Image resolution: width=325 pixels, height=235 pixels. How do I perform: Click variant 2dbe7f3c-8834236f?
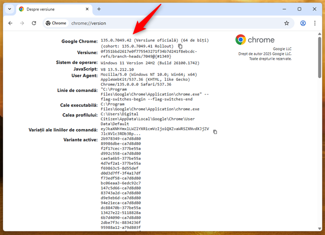[121, 223]
